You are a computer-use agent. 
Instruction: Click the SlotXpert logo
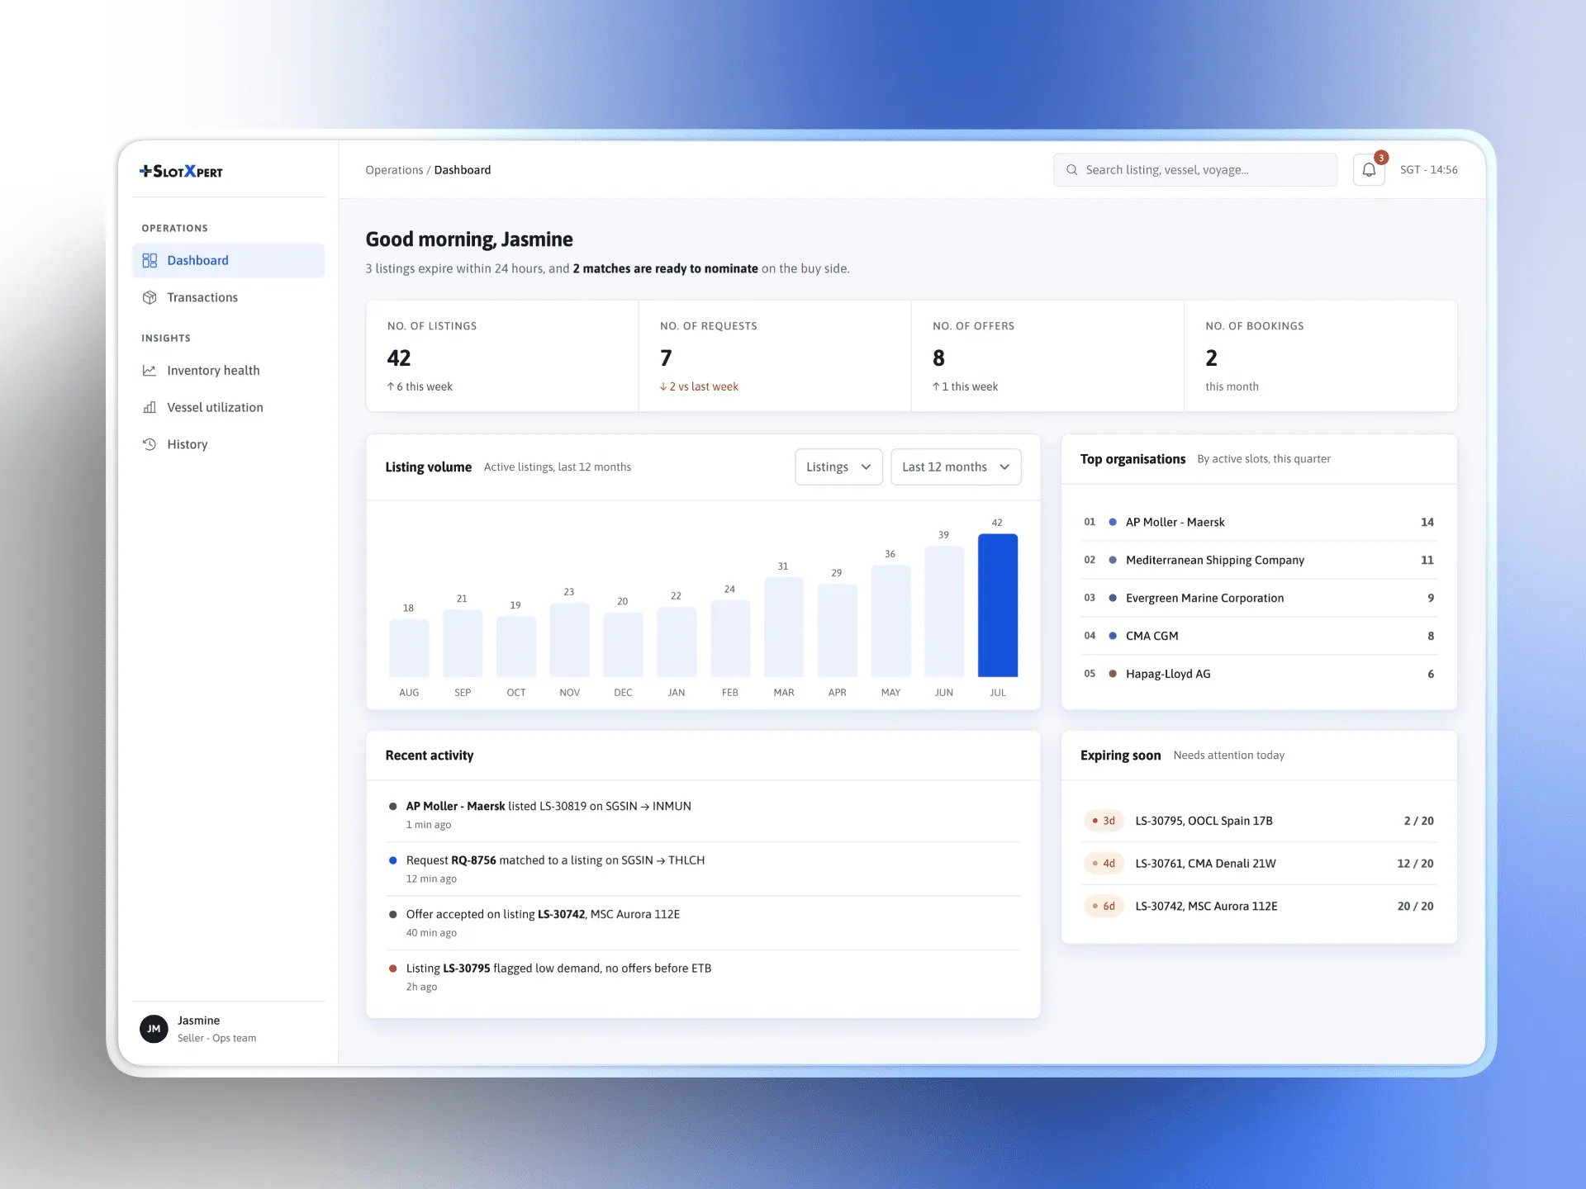coord(181,171)
